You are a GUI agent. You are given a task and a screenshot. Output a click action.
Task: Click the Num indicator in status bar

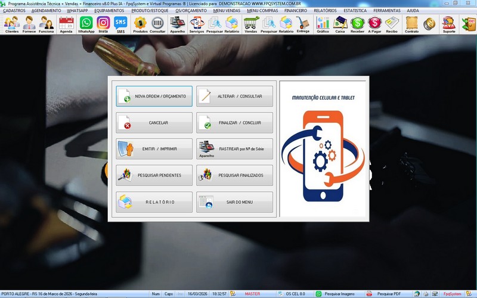(156, 294)
